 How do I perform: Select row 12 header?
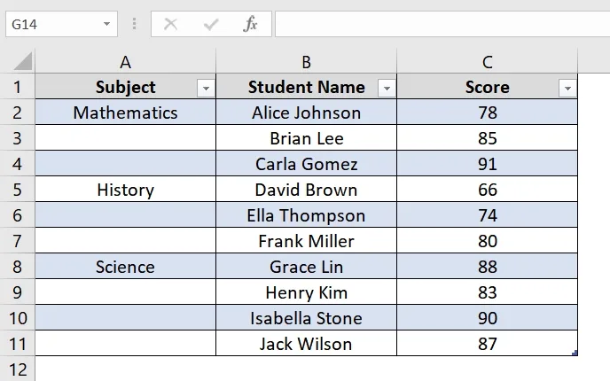pos(17,369)
